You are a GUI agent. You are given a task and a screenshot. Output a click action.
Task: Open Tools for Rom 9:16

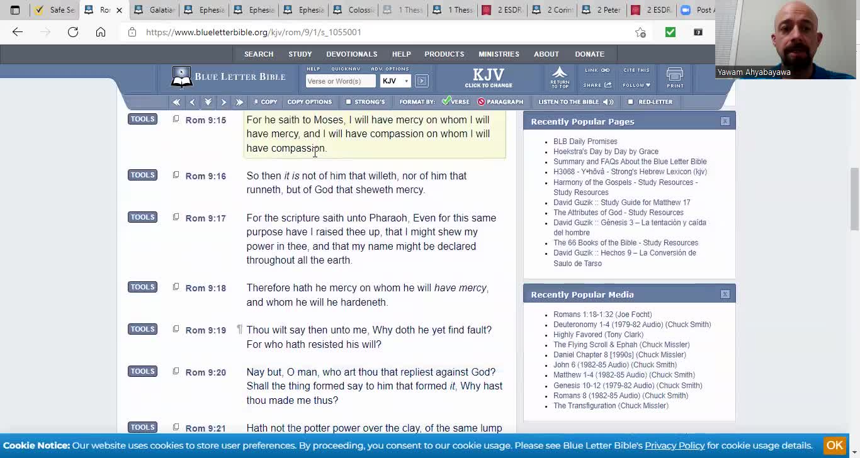click(x=142, y=175)
